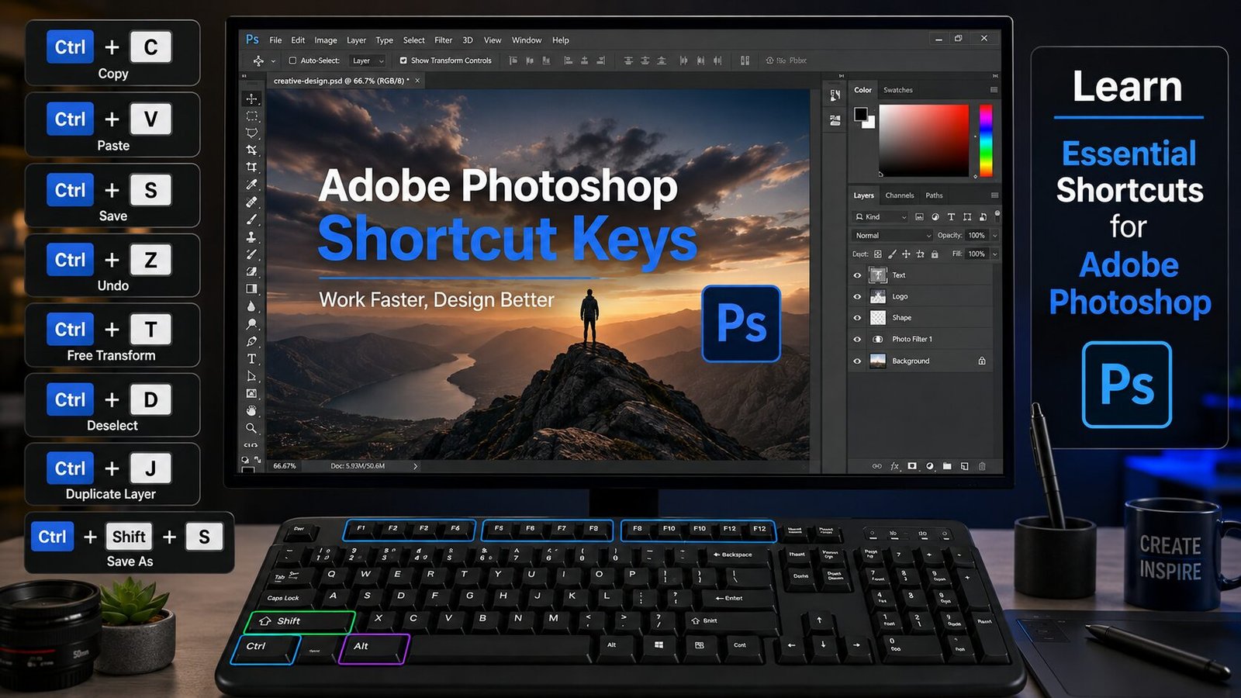
Task: Toggle the lock on Background layer
Action: (x=982, y=361)
